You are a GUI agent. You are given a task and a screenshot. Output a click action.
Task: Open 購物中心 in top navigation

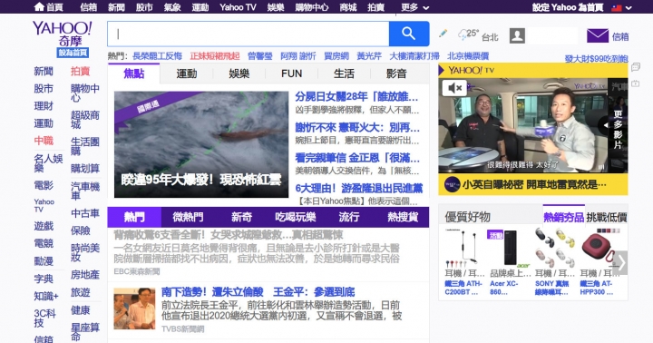(x=311, y=7)
